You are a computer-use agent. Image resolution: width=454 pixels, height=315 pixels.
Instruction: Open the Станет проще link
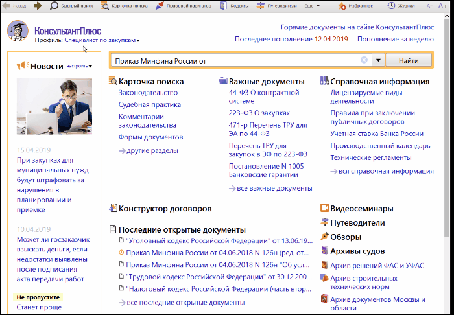click(x=39, y=307)
